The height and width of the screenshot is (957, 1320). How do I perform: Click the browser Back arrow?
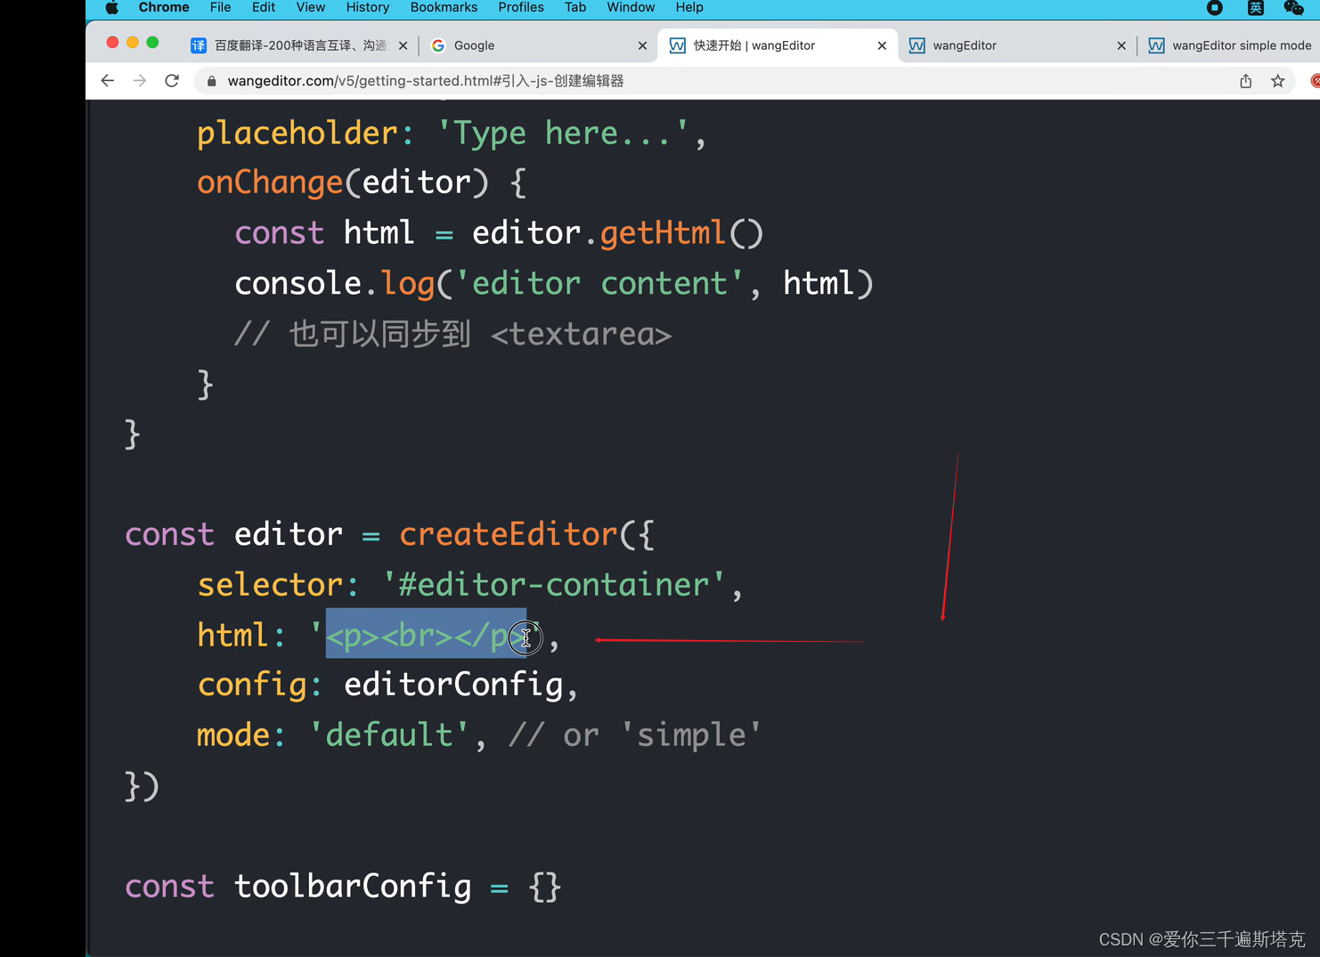point(108,81)
